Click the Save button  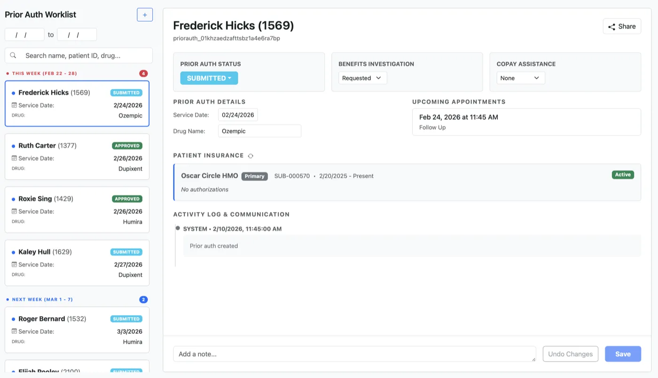point(623,354)
